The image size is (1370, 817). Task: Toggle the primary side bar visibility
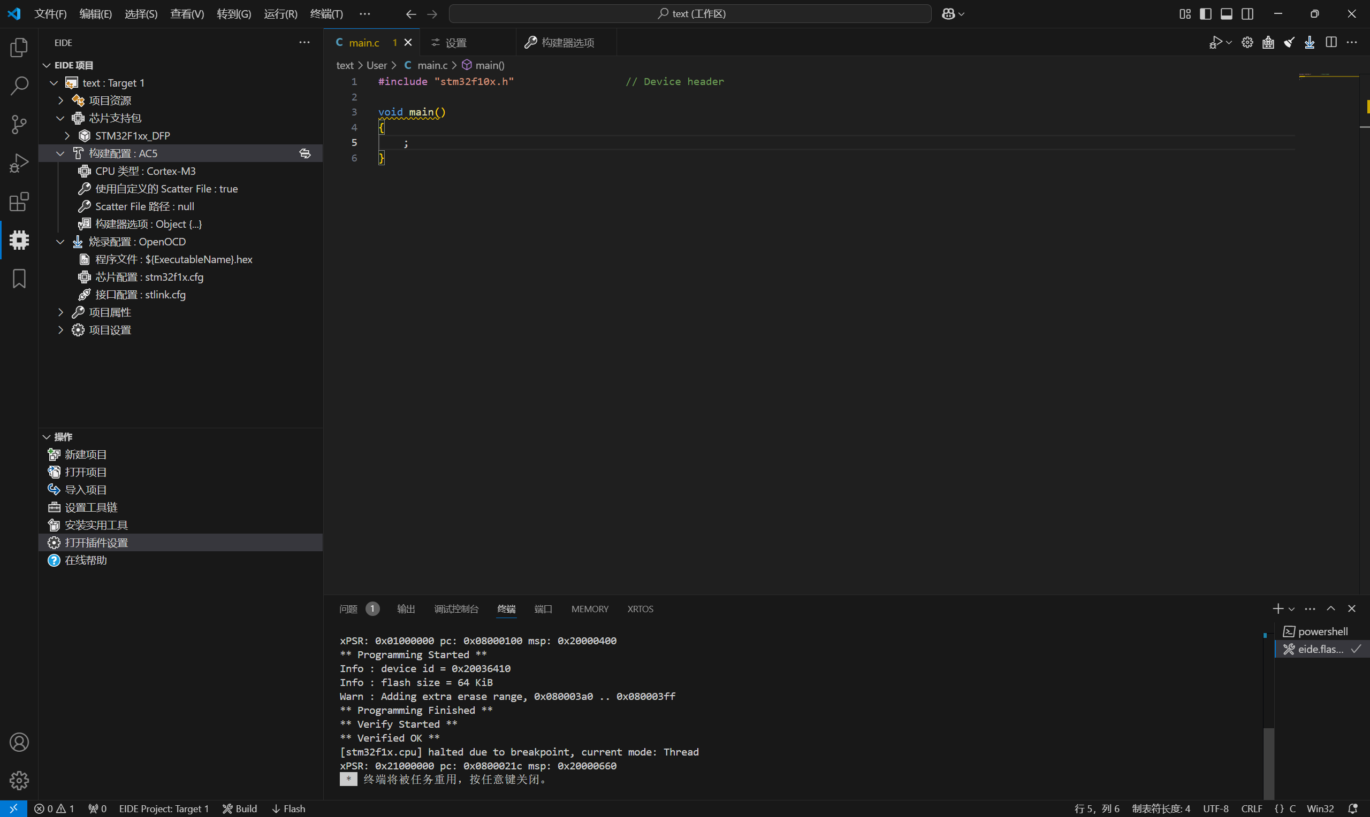(x=1205, y=14)
